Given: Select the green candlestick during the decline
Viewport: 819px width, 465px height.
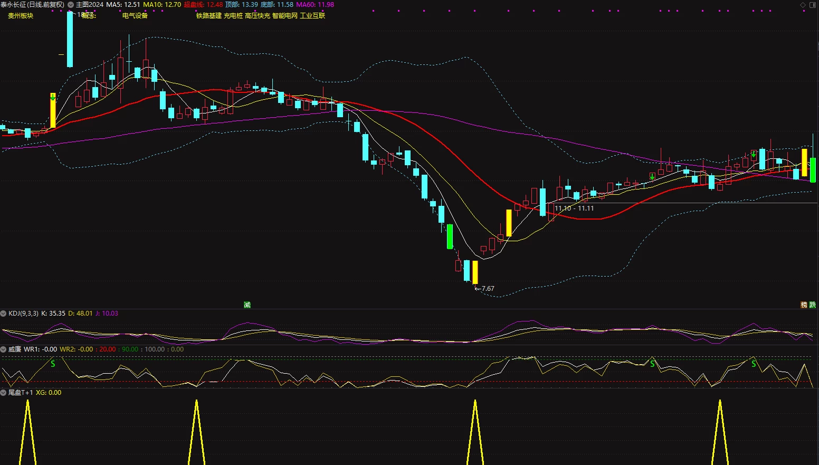Looking at the screenshot, I should [x=450, y=236].
